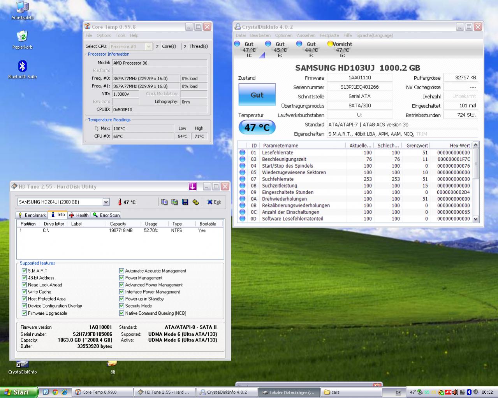Screen dimensions: 498x398
Task: Toggle the Read Look-Ahead checkbox
Action: [x=24, y=285]
